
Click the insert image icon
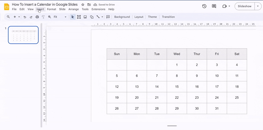point(85,17)
